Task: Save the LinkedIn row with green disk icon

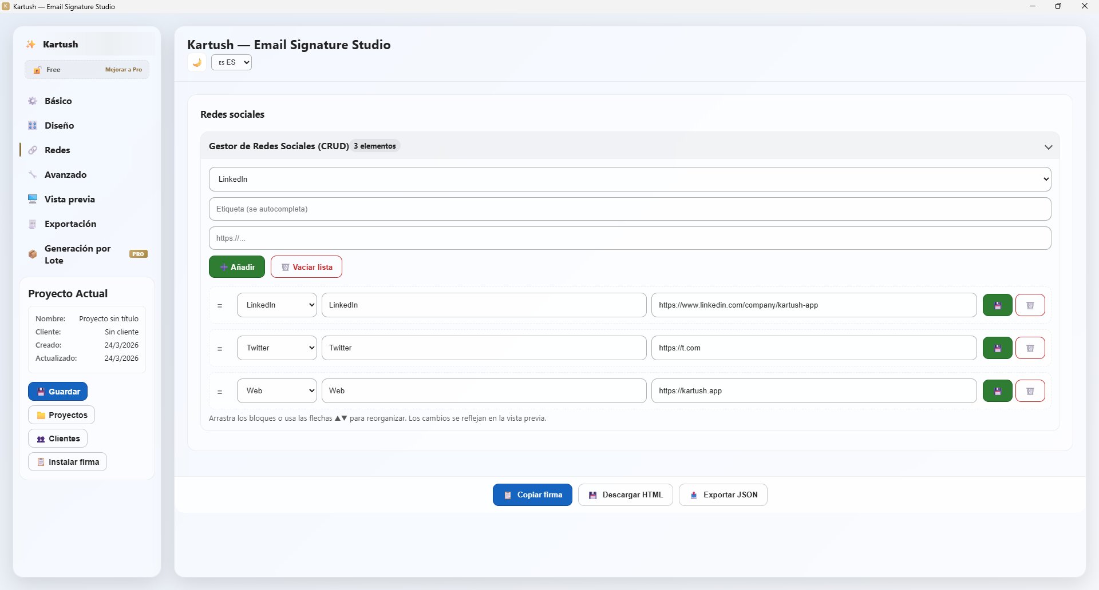Action: tap(997, 305)
